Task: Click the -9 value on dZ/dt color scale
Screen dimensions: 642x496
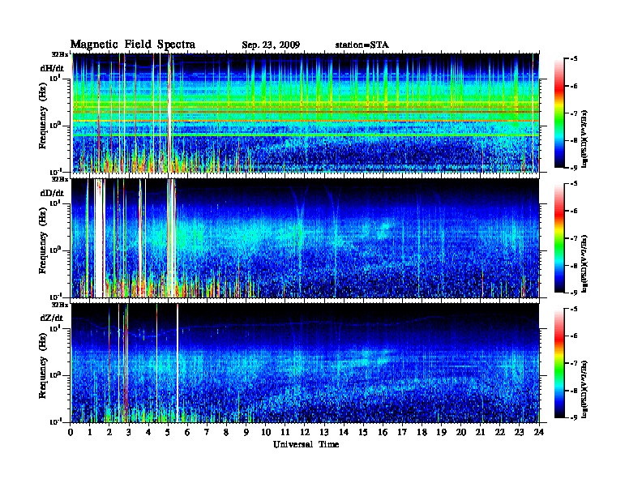Action: pyautogui.click(x=574, y=417)
